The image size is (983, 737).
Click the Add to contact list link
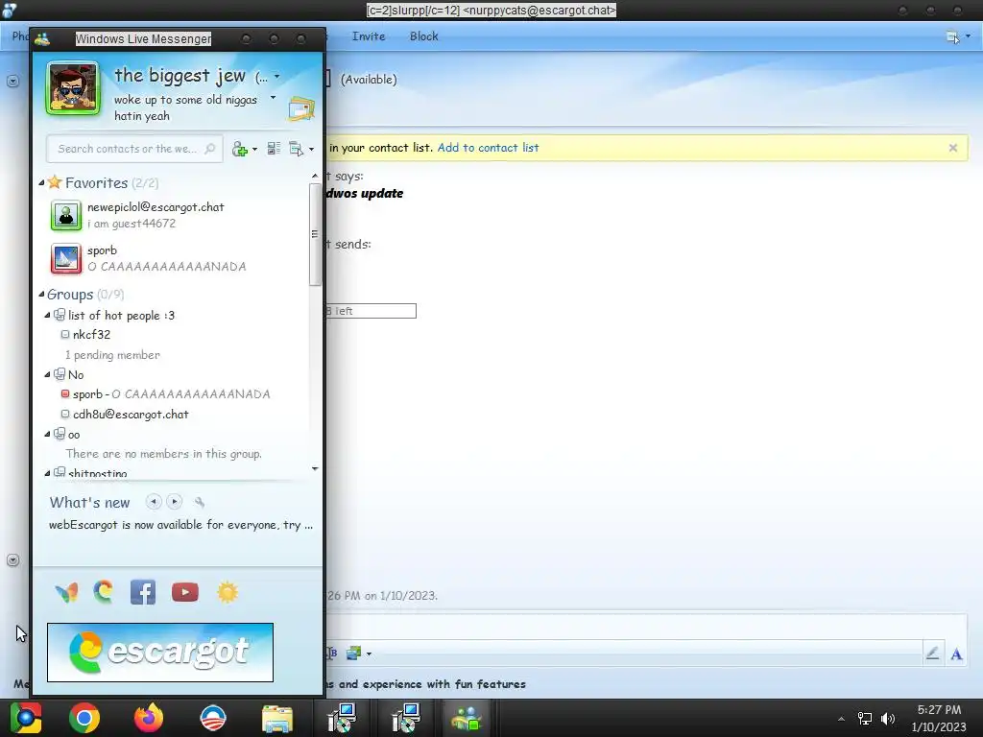(x=488, y=148)
